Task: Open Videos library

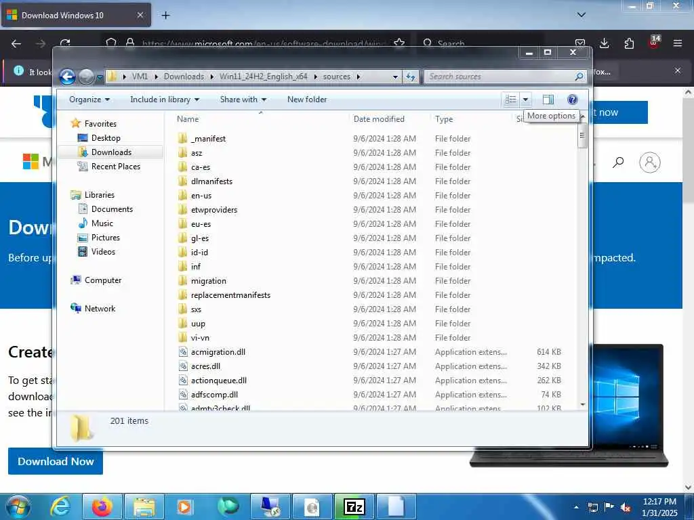Action: tap(103, 252)
